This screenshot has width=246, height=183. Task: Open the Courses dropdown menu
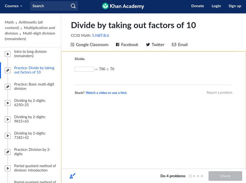(14, 6)
